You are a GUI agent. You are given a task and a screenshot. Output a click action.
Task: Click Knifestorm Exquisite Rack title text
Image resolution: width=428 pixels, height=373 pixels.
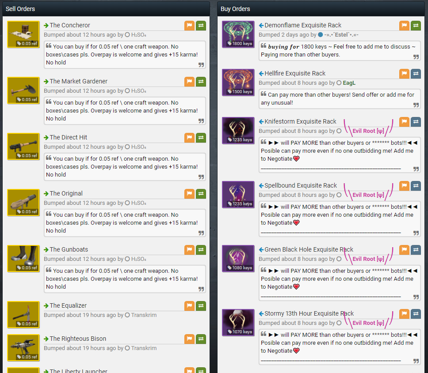click(301, 121)
